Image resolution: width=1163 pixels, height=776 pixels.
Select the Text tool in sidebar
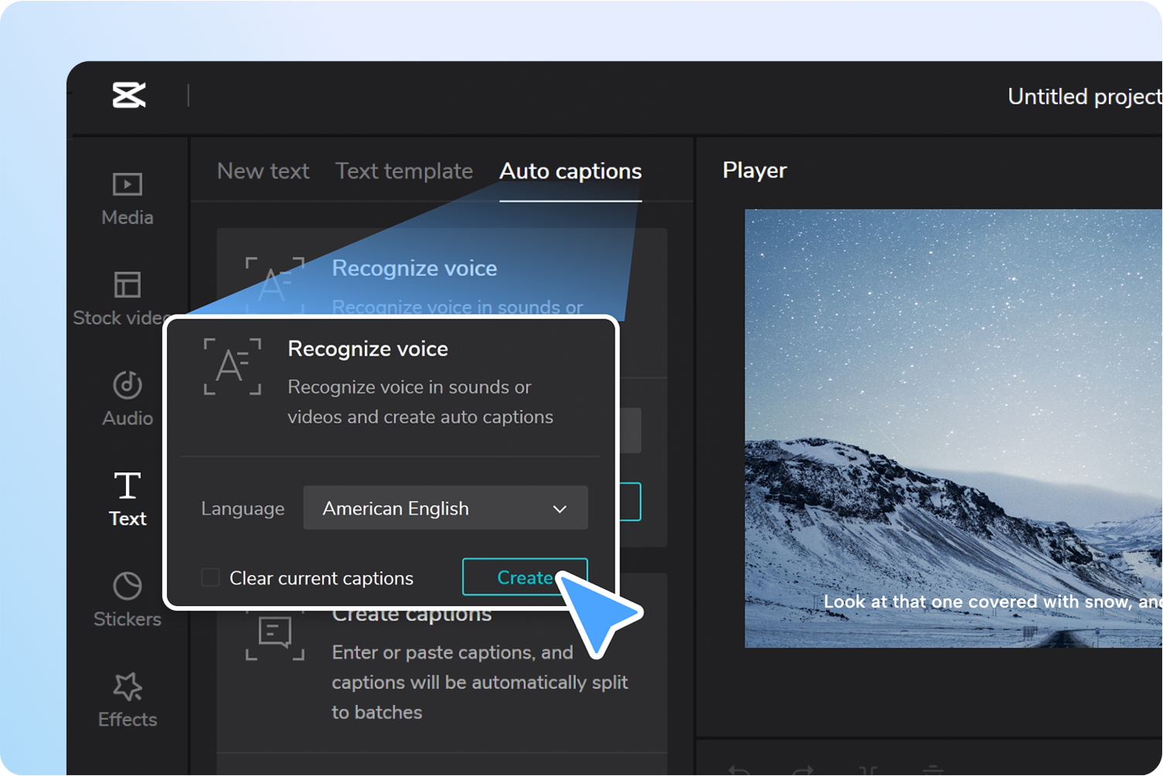(128, 499)
